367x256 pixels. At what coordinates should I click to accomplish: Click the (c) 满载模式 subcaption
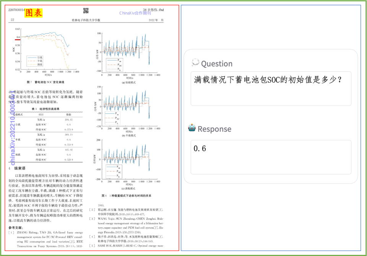[x=128, y=189]
